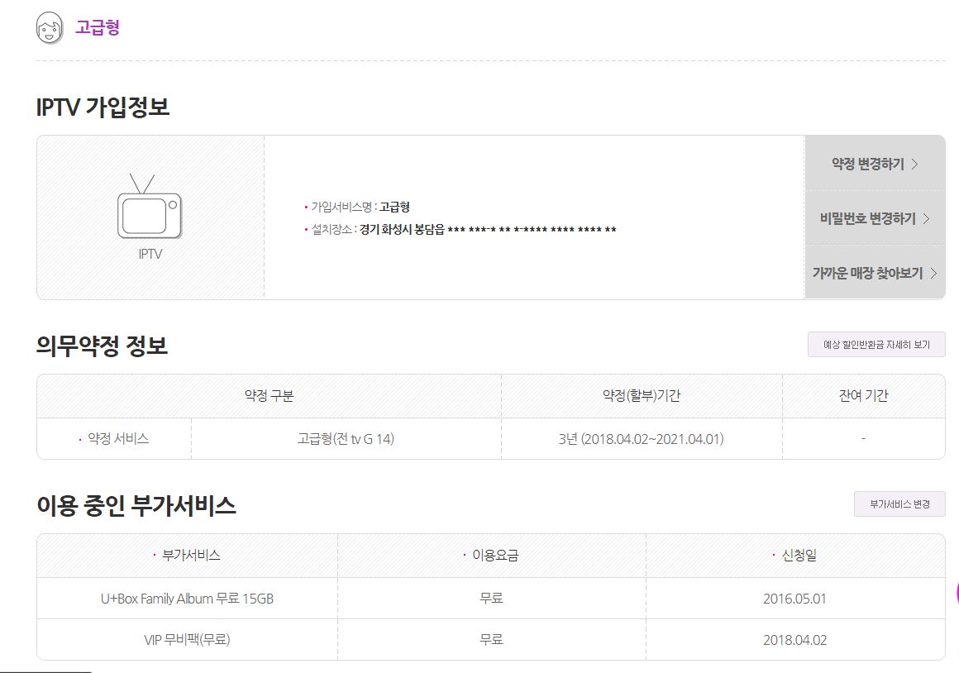The height and width of the screenshot is (673, 959).
Task: Click the 약정 구분 column header
Action: (x=269, y=396)
